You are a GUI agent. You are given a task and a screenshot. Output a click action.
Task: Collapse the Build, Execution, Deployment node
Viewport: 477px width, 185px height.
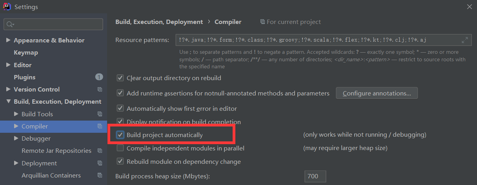[9, 102]
